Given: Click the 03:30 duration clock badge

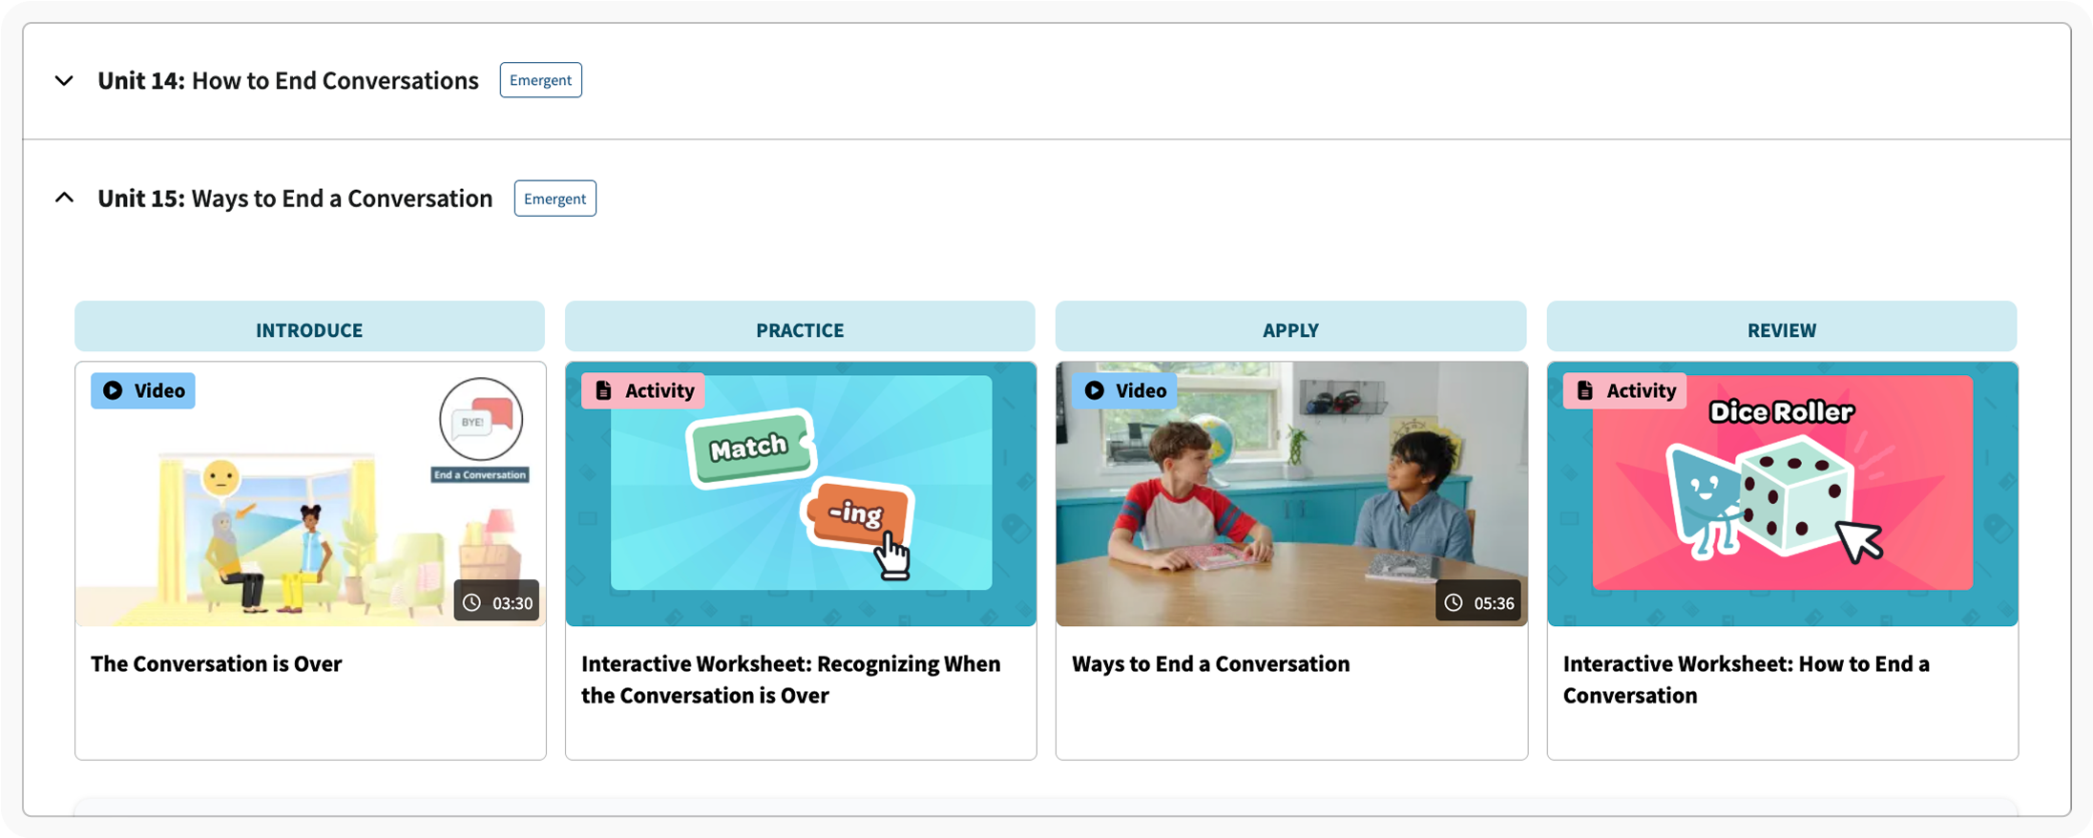Looking at the screenshot, I should pyautogui.click(x=497, y=602).
